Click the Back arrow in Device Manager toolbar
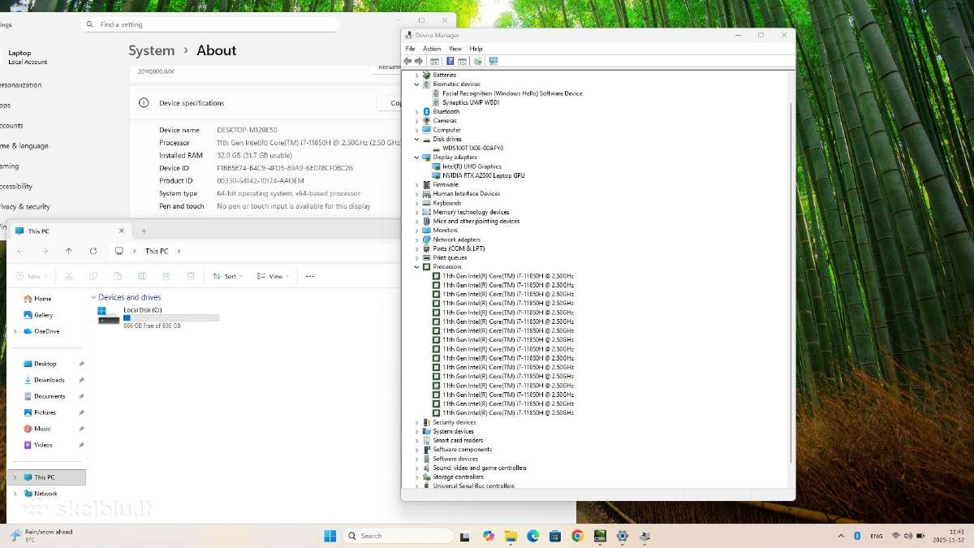This screenshot has height=548, width=974. coord(408,61)
